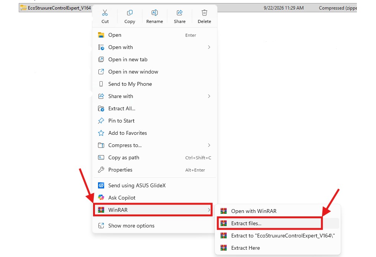The image size is (376, 257).
Task: Choose Send to My Phone
Action: 155,84
